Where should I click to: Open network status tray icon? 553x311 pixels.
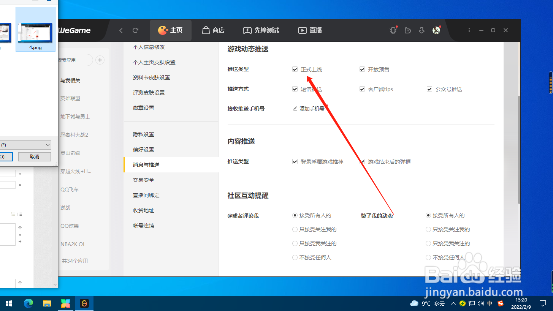click(472, 303)
